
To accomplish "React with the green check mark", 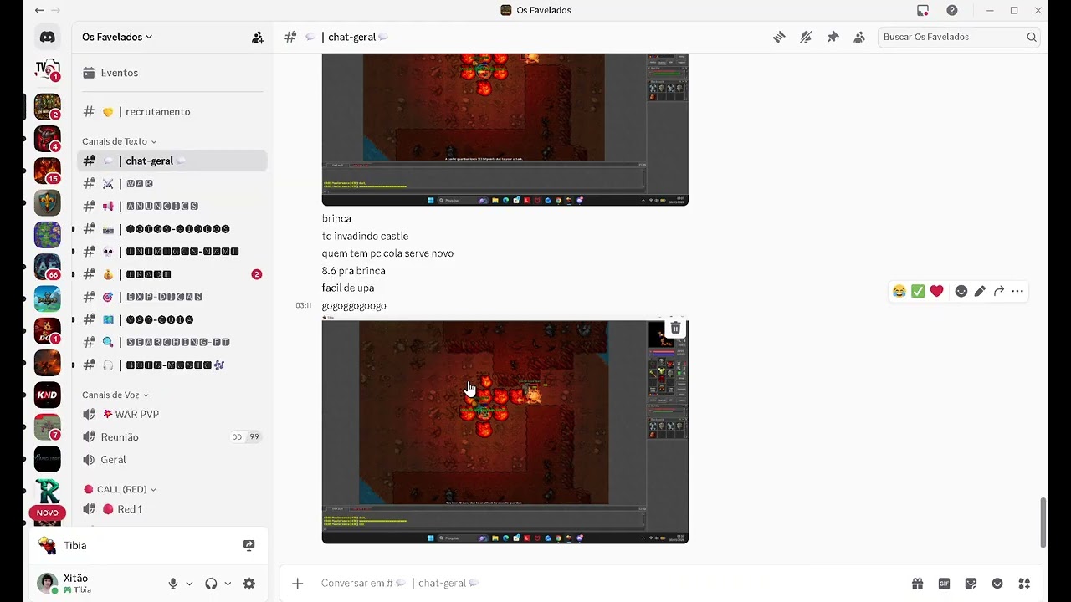I will click(x=918, y=291).
